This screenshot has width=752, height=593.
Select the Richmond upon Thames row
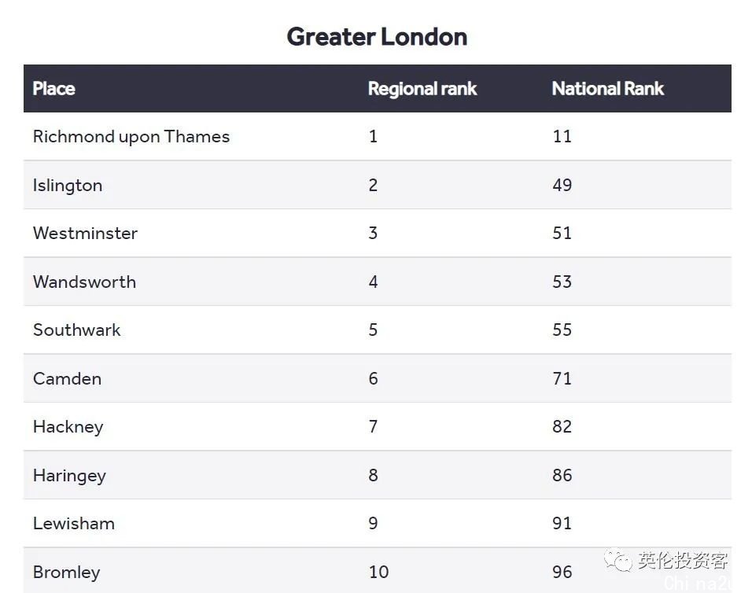point(378,137)
